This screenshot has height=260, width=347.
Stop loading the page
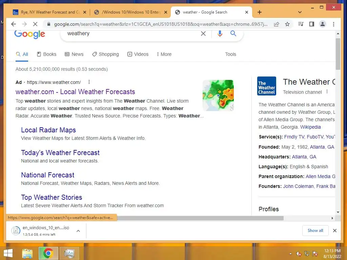pos(35,24)
